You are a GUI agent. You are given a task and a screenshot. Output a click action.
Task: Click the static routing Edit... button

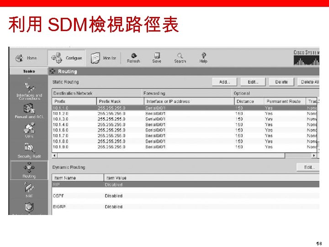tap(253, 82)
